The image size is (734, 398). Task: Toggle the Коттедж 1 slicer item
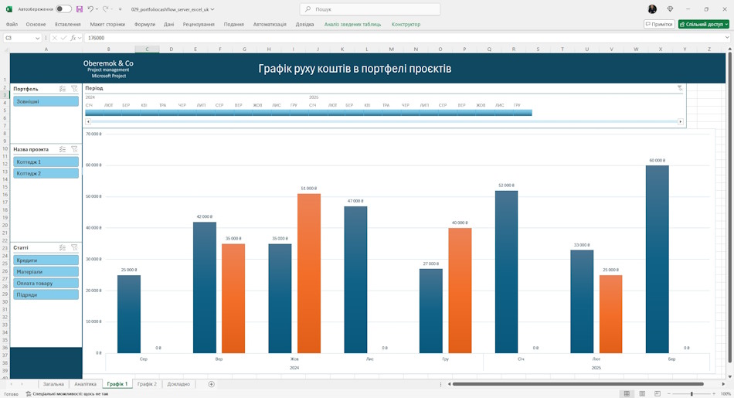[x=46, y=162]
